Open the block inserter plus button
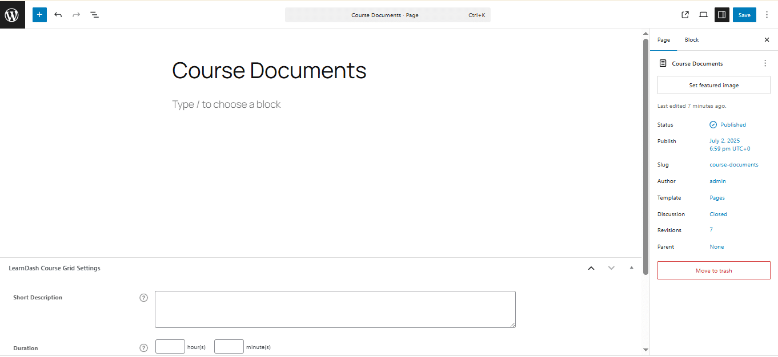 pos(39,15)
